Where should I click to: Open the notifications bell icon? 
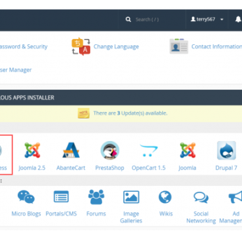coord(238,19)
